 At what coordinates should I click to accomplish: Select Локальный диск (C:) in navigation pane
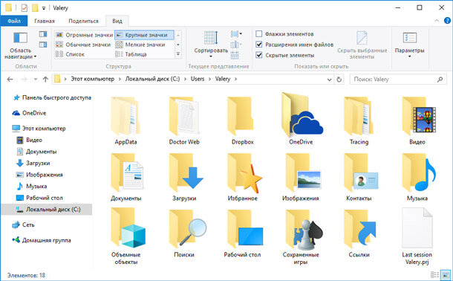[x=47, y=210]
